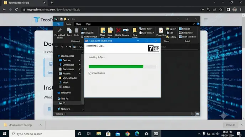Image resolution: width=245 pixels, height=137 pixels.
Task: Open Quick Access Toolbar customize dropdown
Action: click(69, 19)
